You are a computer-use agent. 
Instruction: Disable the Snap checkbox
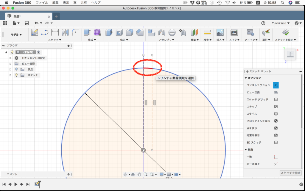[276, 107]
